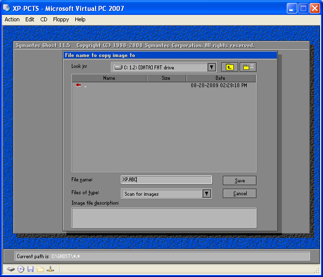Viewport: 323px width, 277px height.
Task: Click the floppy disk status icon
Action: tap(31, 269)
